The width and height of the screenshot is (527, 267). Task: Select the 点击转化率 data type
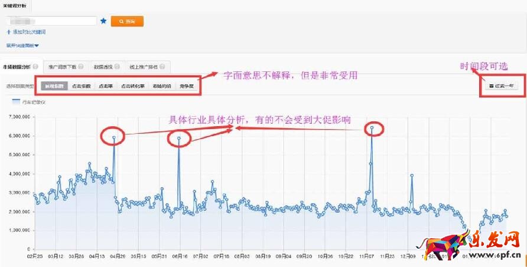(x=132, y=86)
